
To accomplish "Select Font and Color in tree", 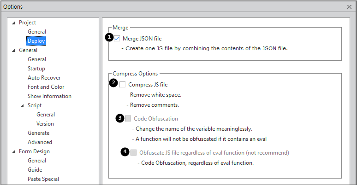I will [x=46, y=87].
